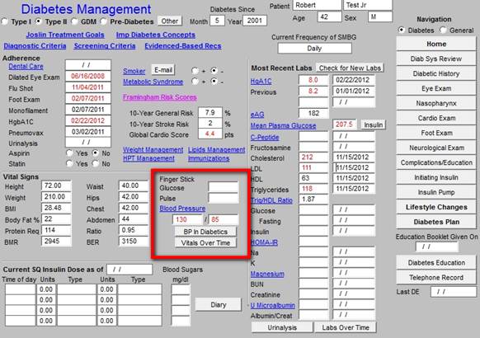Open the HgA1C lab link

click(x=261, y=81)
